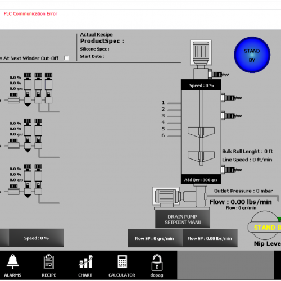281x281 pixels.
Task: Click the PLC Communication Error message
Action: pyautogui.click(x=30, y=13)
